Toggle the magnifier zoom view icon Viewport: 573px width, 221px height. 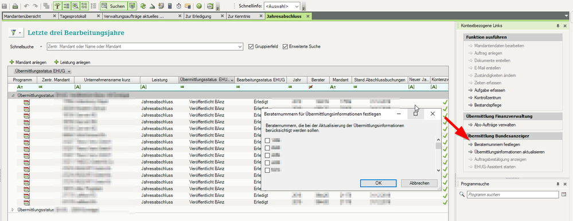(75, 6)
